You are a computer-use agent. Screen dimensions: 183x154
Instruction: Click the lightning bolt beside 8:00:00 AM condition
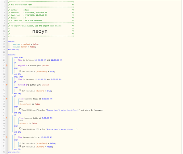7,99
